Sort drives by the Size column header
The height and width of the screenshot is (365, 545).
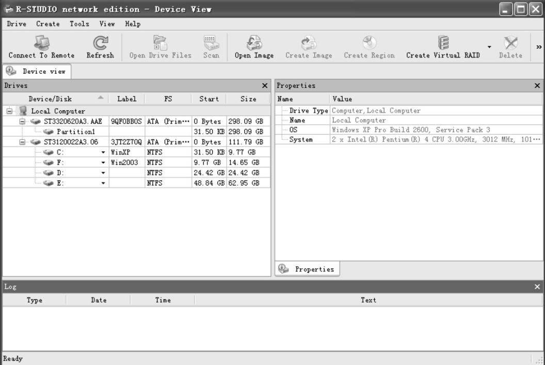pyautogui.click(x=248, y=99)
